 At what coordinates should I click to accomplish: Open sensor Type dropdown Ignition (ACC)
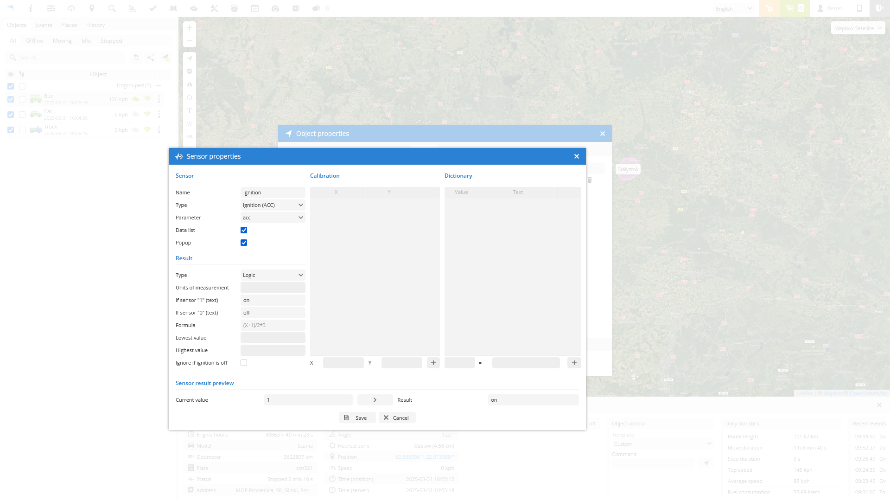273,205
